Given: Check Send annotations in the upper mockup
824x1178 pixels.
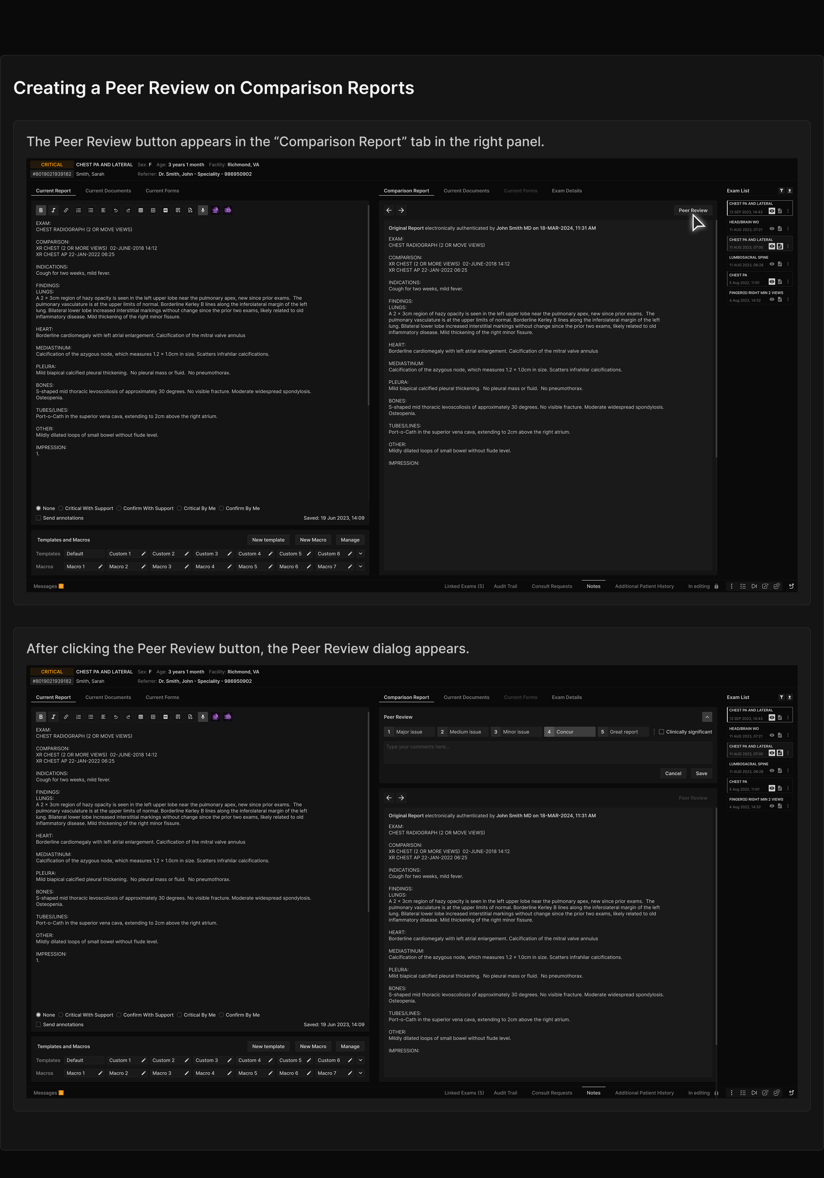Looking at the screenshot, I should point(38,518).
